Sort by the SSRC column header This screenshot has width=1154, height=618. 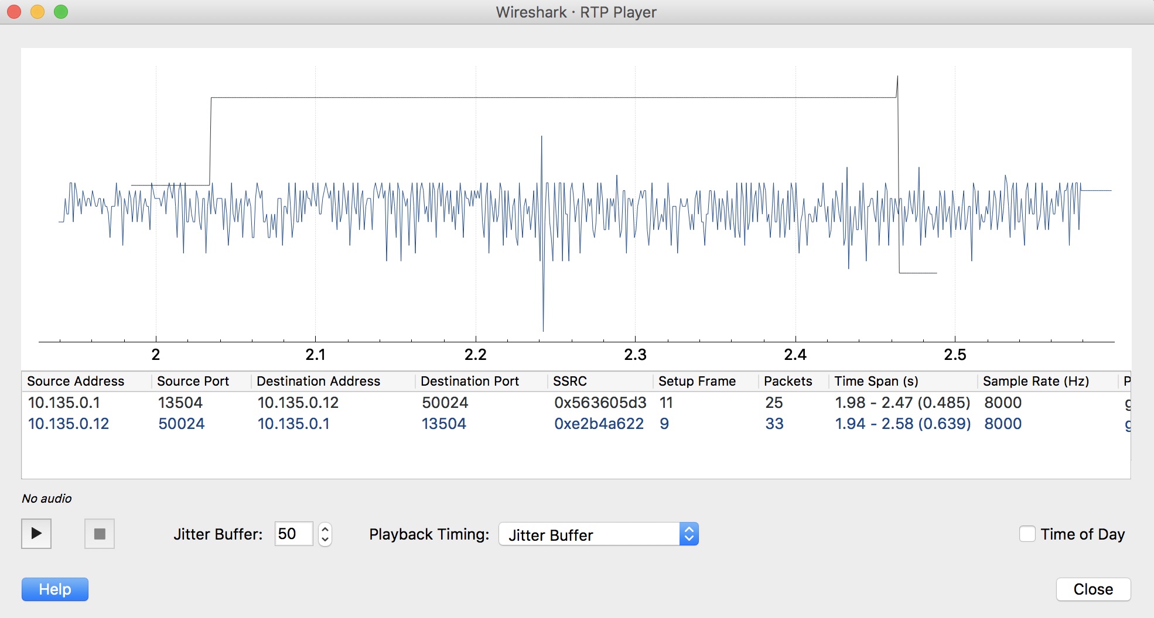[569, 381]
